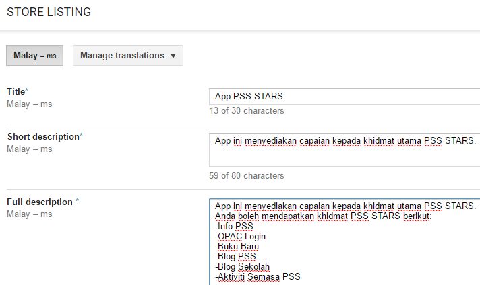Click the '13 of 30 characters' counter

click(x=247, y=110)
